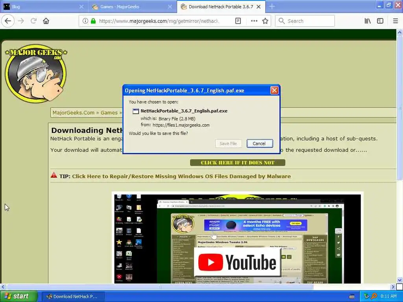Screen dimensions: 403x302
Task: Close the Opening NetHackPortable dialog with X
Action: 274,90
